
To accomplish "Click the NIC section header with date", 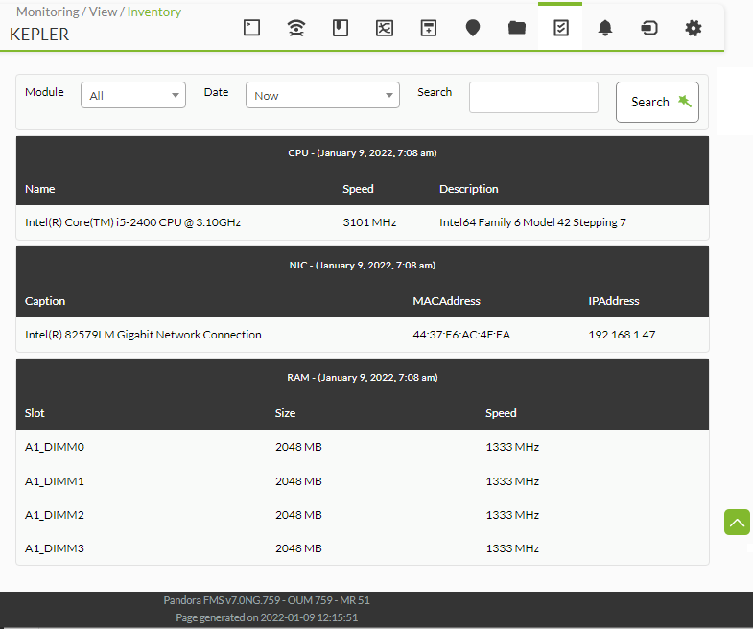I will tap(363, 266).
